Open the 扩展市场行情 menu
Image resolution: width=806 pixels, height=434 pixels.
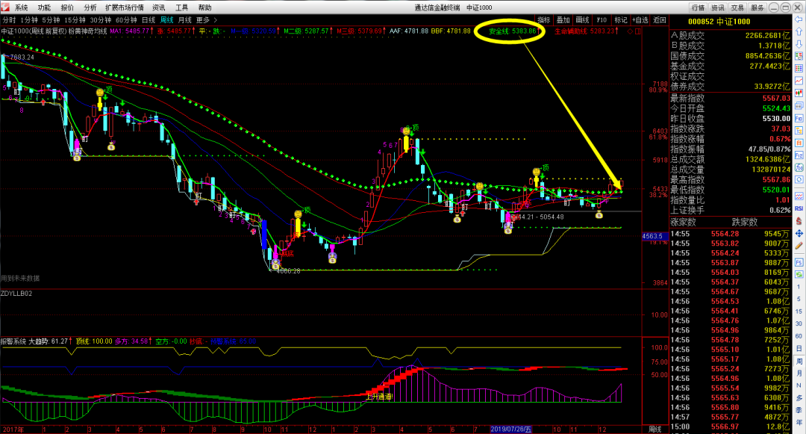pyautogui.click(x=125, y=7)
